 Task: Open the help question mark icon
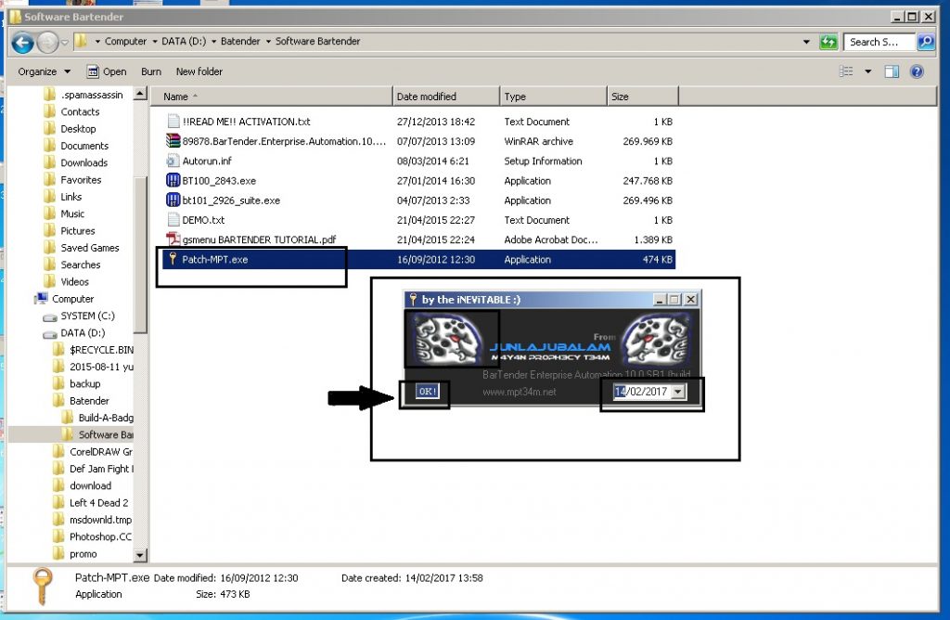point(917,72)
